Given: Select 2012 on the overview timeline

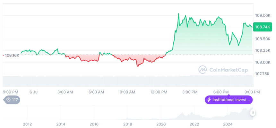Looking at the screenshot, I should click(x=27, y=124).
